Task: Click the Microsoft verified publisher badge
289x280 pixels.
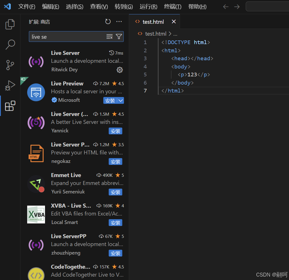Action: pyautogui.click(x=54, y=100)
